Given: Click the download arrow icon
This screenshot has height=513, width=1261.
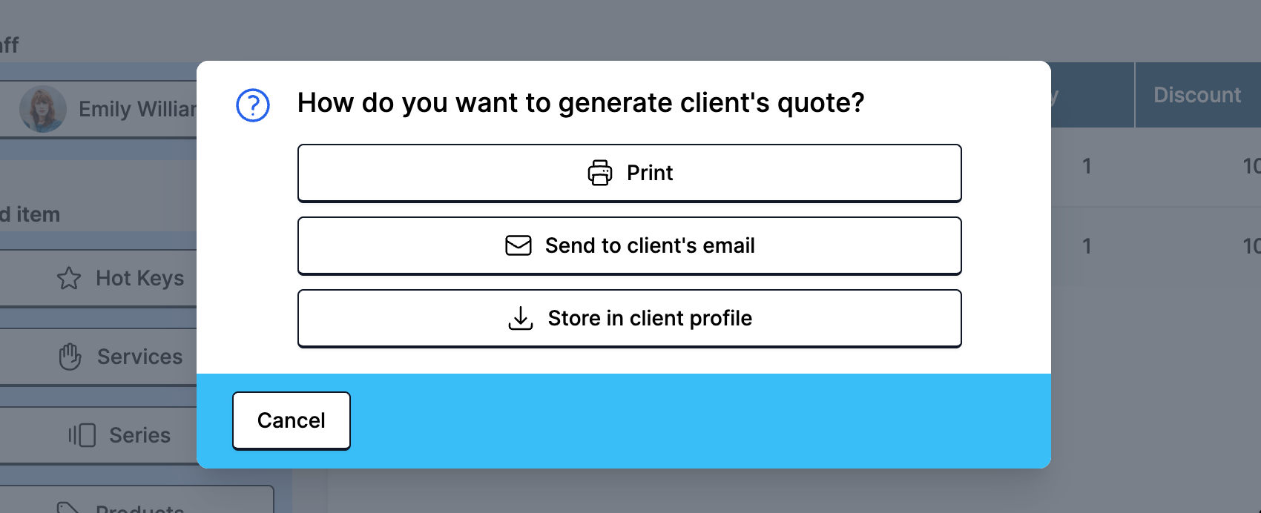Looking at the screenshot, I should point(521,318).
